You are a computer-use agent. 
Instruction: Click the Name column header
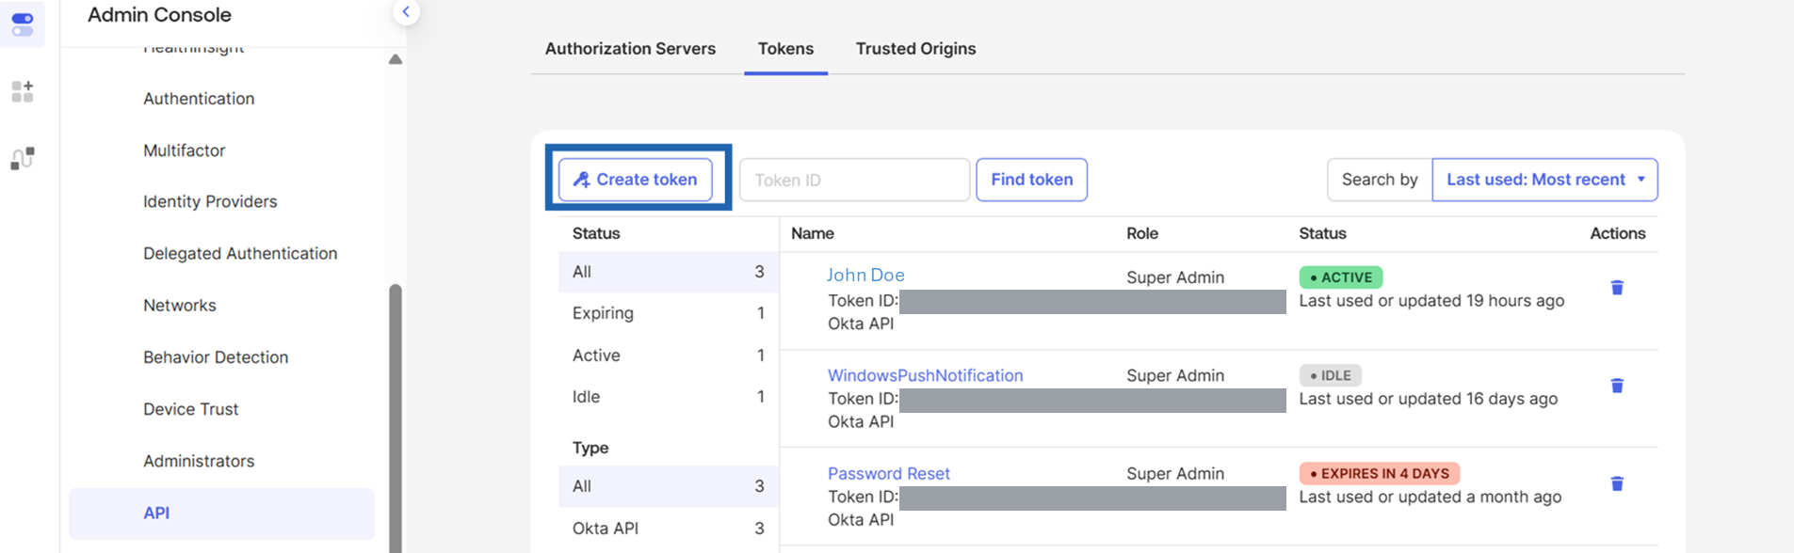click(813, 233)
